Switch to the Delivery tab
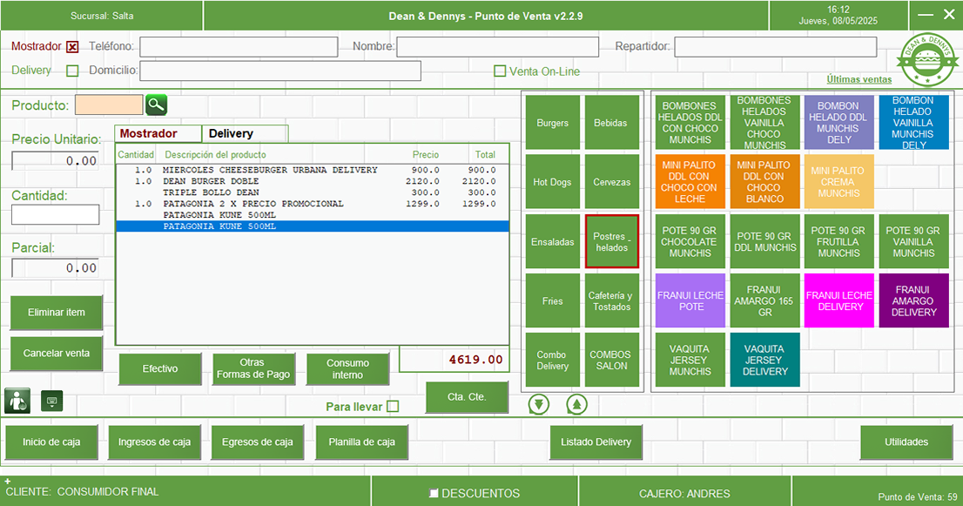The width and height of the screenshot is (963, 506). (x=245, y=133)
